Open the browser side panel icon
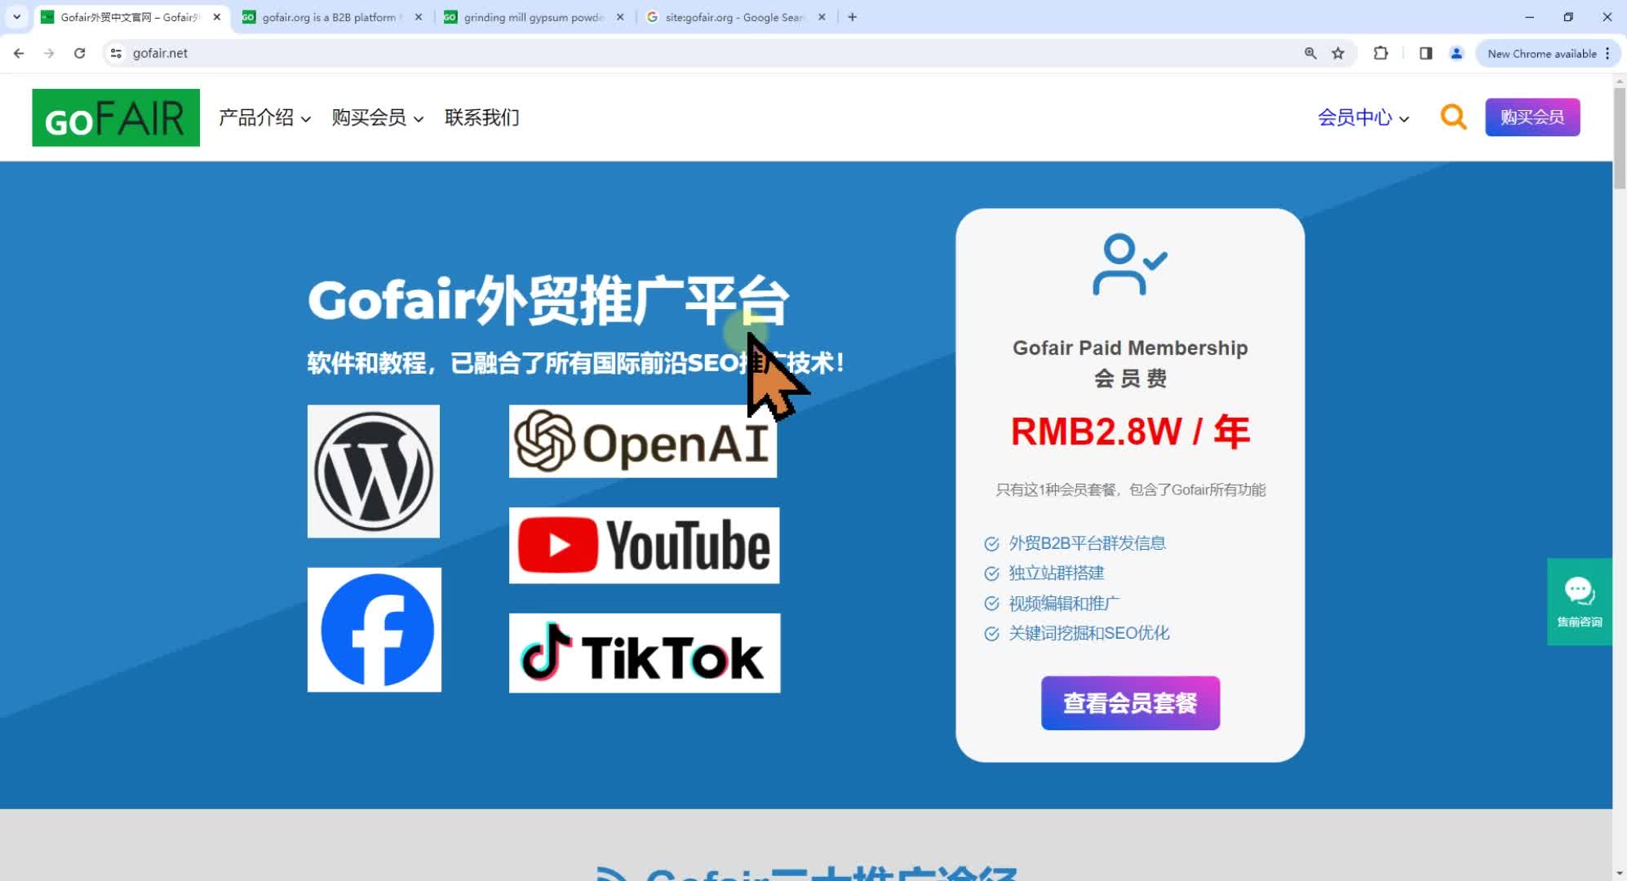The height and width of the screenshot is (881, 1627). click(x=1425, y=53)
